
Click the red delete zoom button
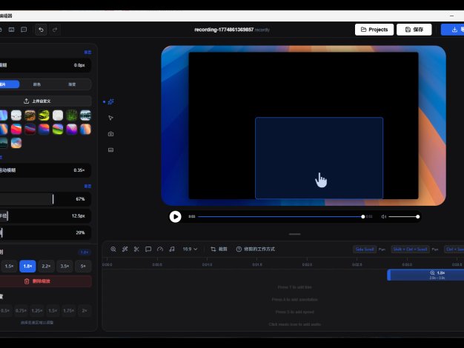[x=45, y=281]
